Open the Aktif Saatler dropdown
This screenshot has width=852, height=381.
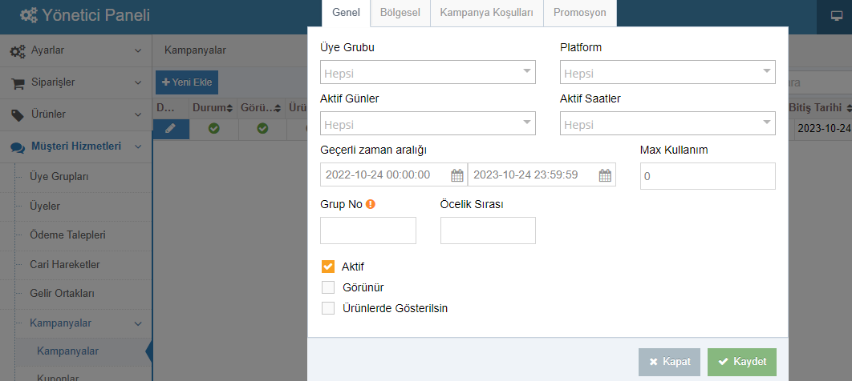[667, 123]
